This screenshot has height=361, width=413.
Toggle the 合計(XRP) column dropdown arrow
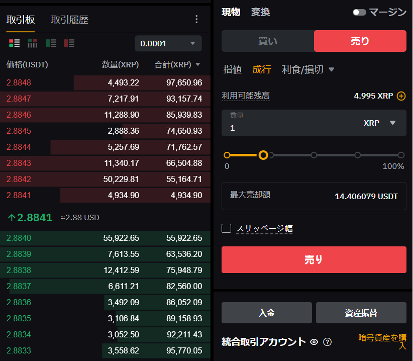[197, 65]
